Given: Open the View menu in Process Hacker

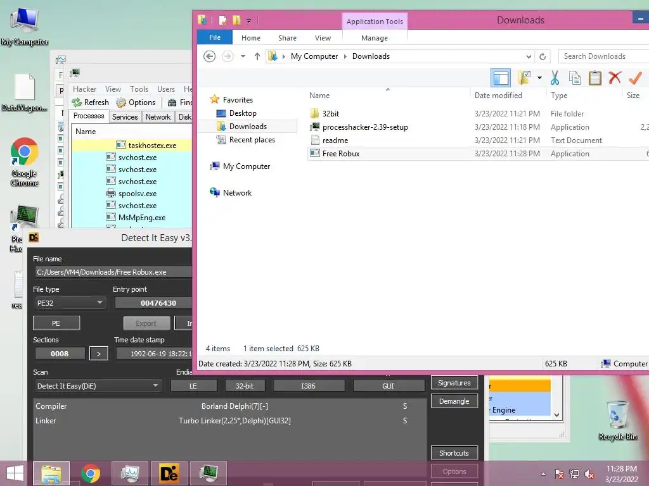Looking at the screenshot, I should [x=113, y=89].
